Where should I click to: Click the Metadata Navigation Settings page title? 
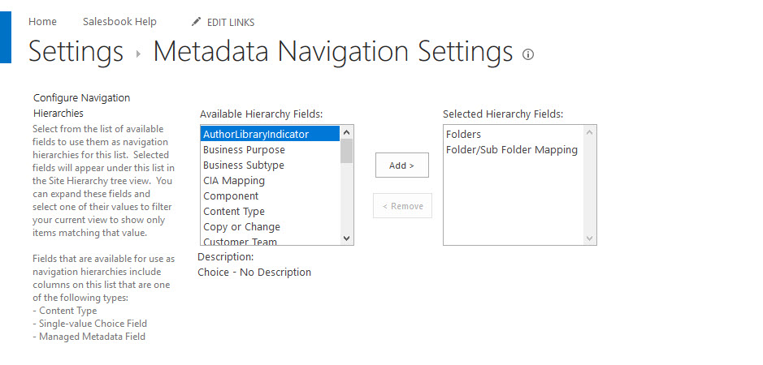coord(333,52)
